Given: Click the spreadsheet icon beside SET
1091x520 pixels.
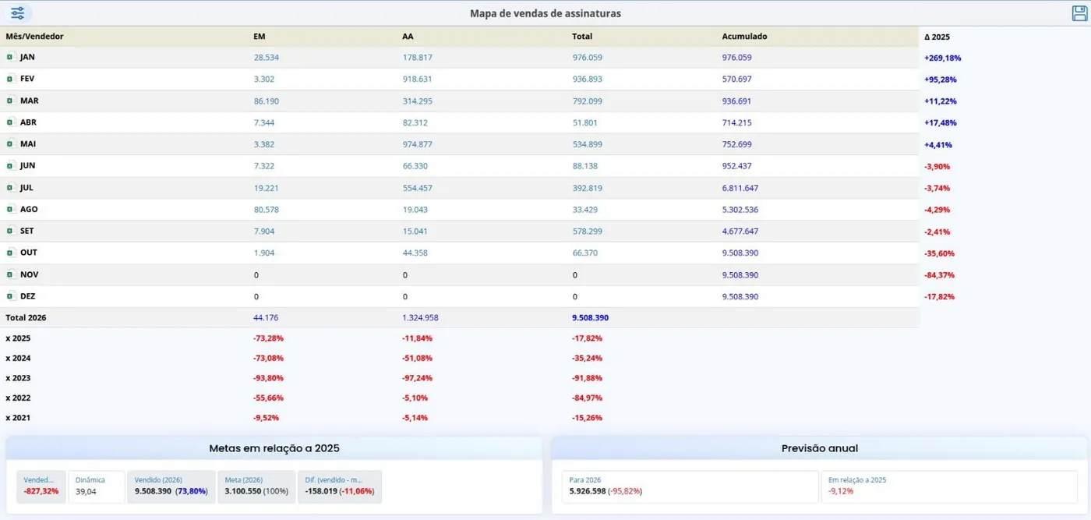Looking at the screenshot, I should click(10, 232).
